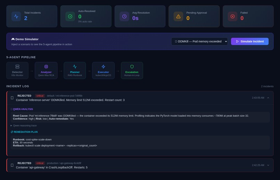Click the tag icon beside Remediation Plan
Image resolution: width=280 pixels, height=180 pixels.
tap(12, 132)
